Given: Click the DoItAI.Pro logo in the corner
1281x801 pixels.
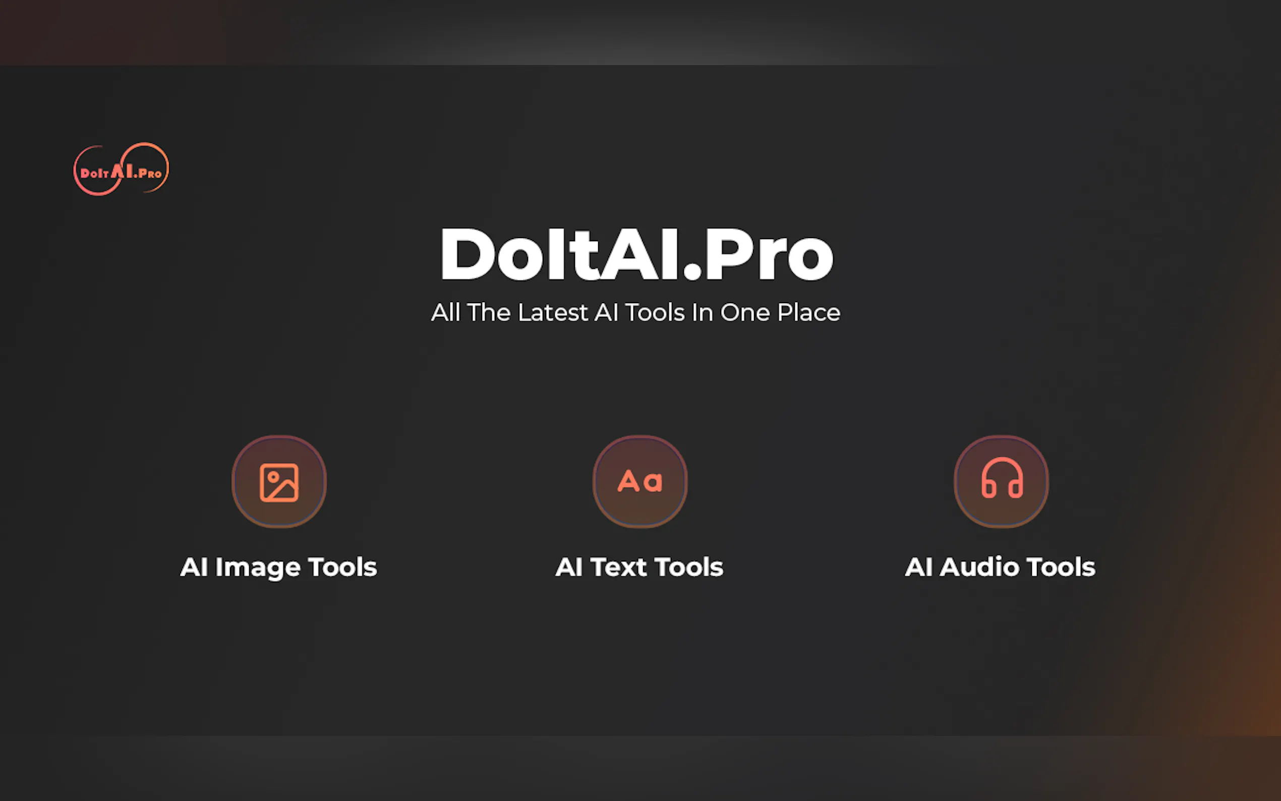Looking at the screenshot, I should tap(121, 169).
